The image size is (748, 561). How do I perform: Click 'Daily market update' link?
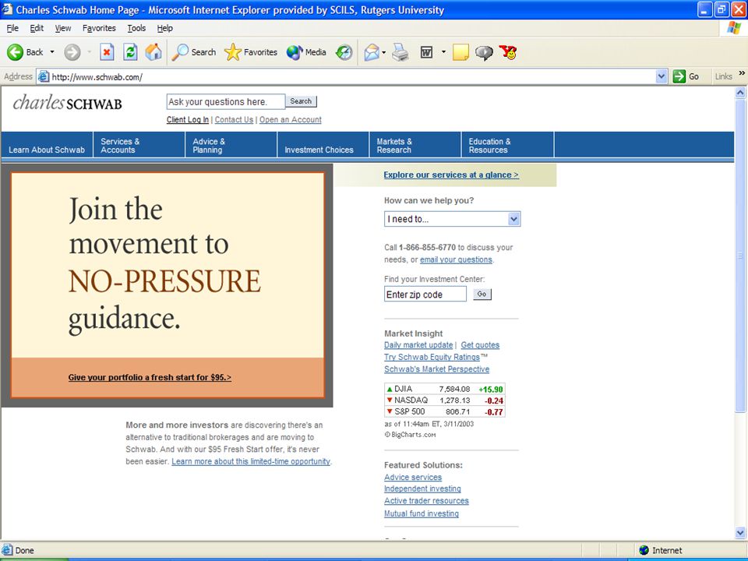click(418, 345)
